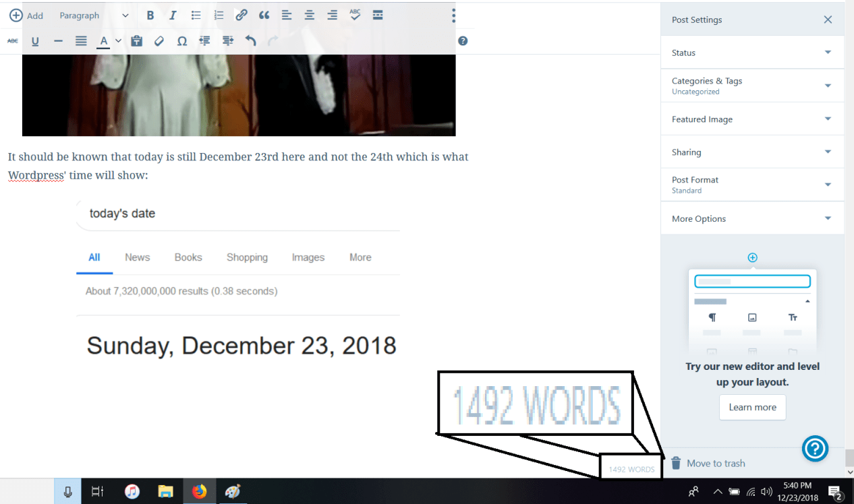Screen dimensions: 854x504
Task: Click the Learn more button for the new editor
Action: [752, 407]
